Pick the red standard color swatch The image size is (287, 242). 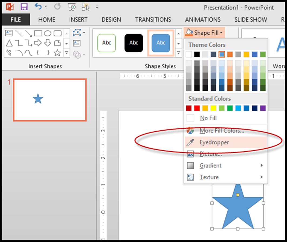[197, 108]
